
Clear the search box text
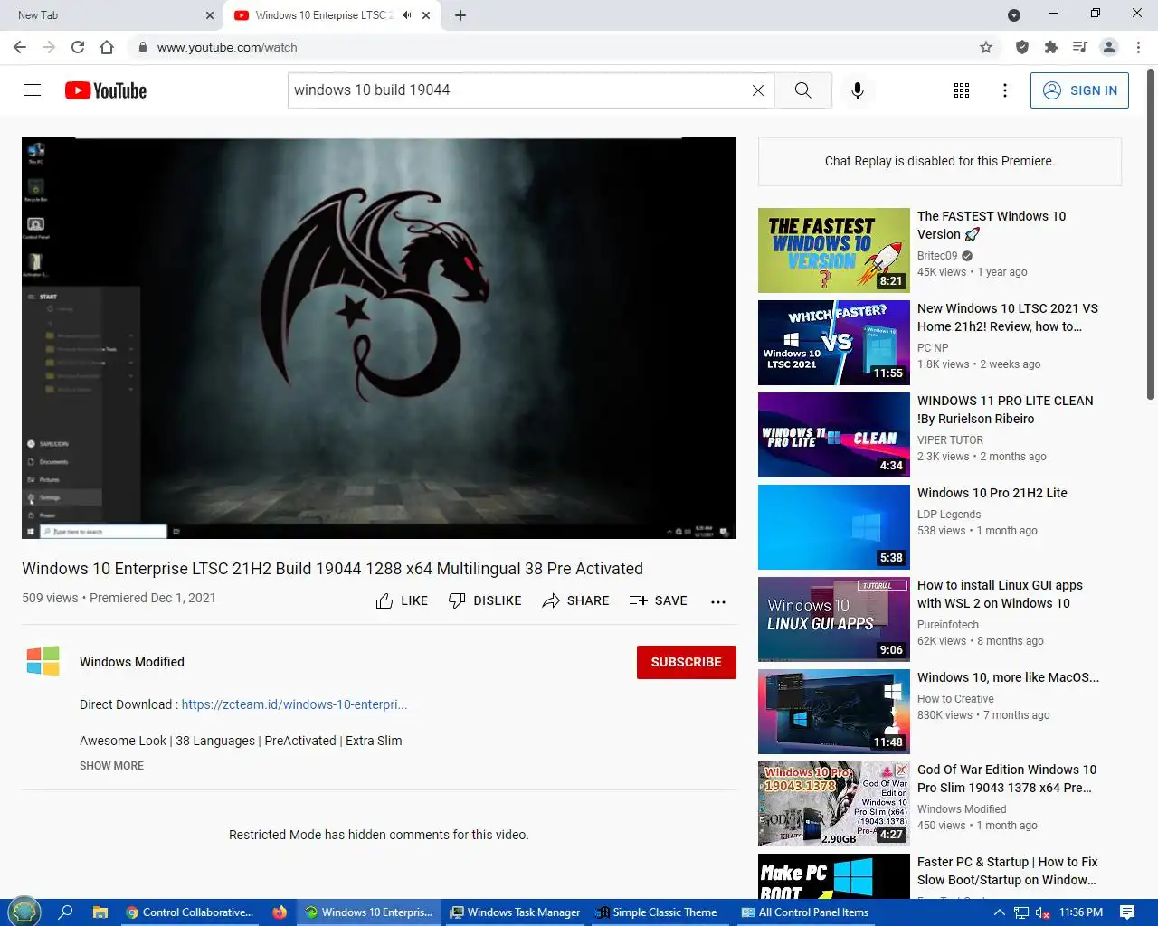tap(758, 90)
